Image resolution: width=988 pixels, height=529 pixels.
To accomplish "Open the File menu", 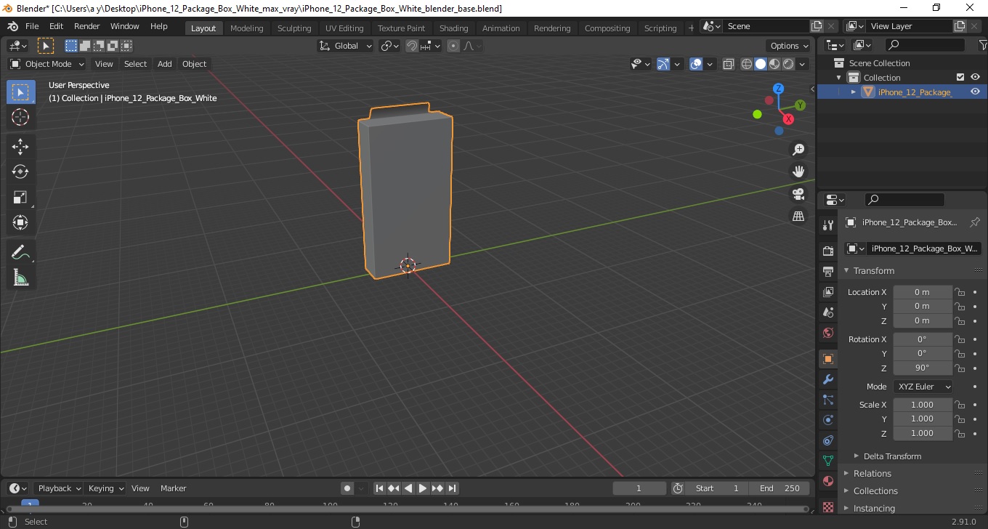I will coord(32,26).
